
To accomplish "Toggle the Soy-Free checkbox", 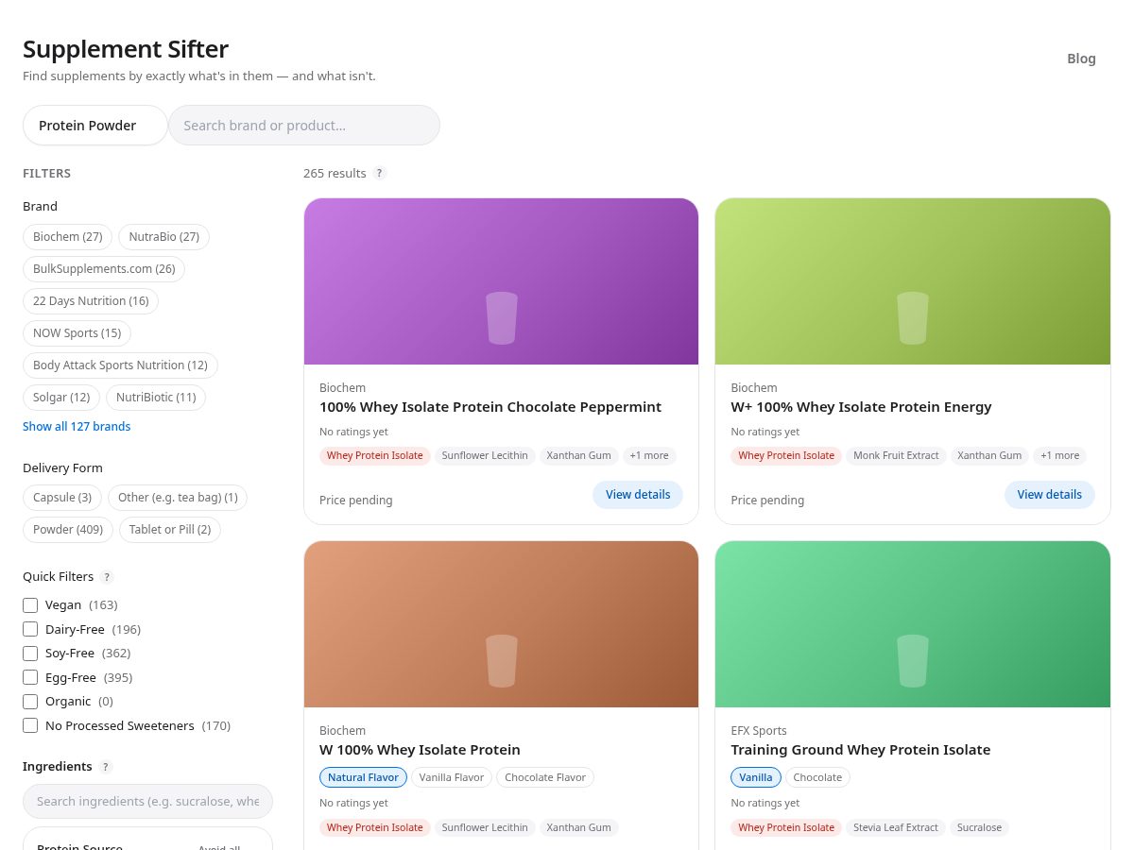I will 30,653.
